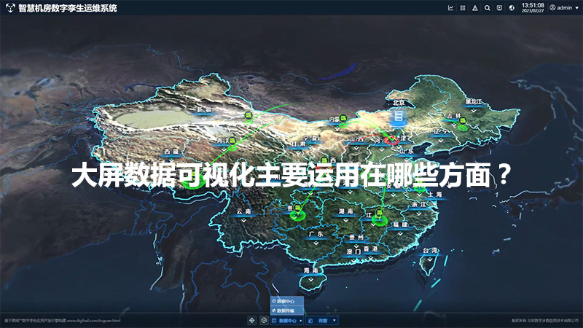583x328 pixels.
Task: Select the green data center marker in Xinjiang
Action: click(x=249, y=116)
